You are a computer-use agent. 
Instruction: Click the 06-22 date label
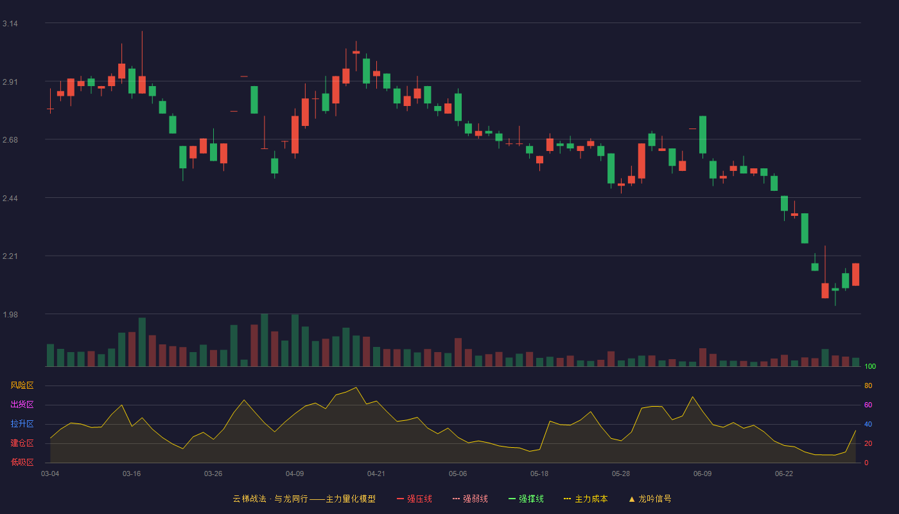pos(784,474)
